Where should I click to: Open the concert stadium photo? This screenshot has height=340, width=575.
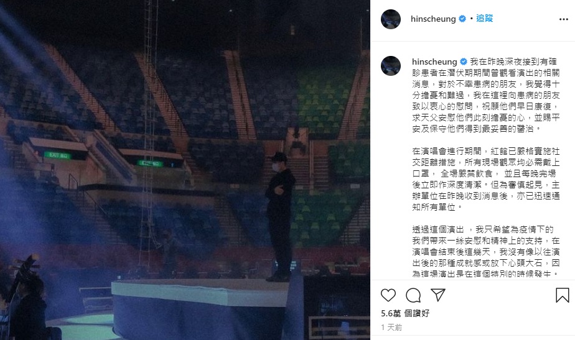185,170
